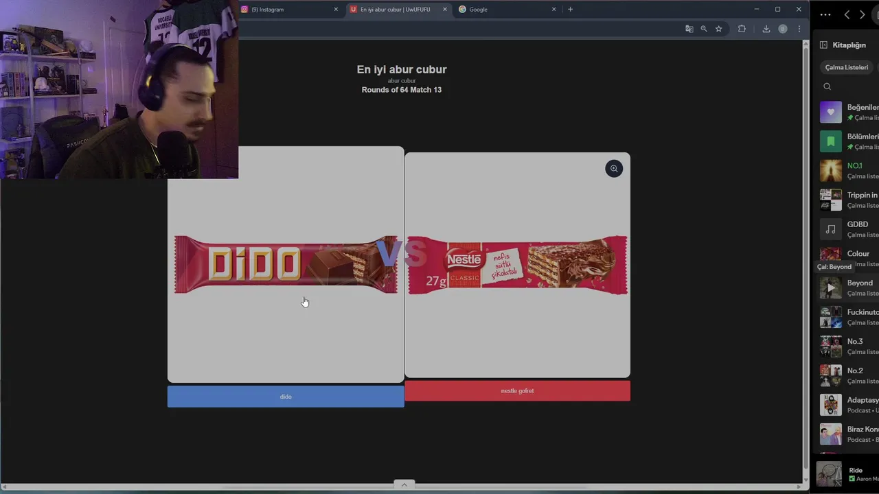
Task: Open the Beğenilen liked songs playlist
Action: [849, 112]
